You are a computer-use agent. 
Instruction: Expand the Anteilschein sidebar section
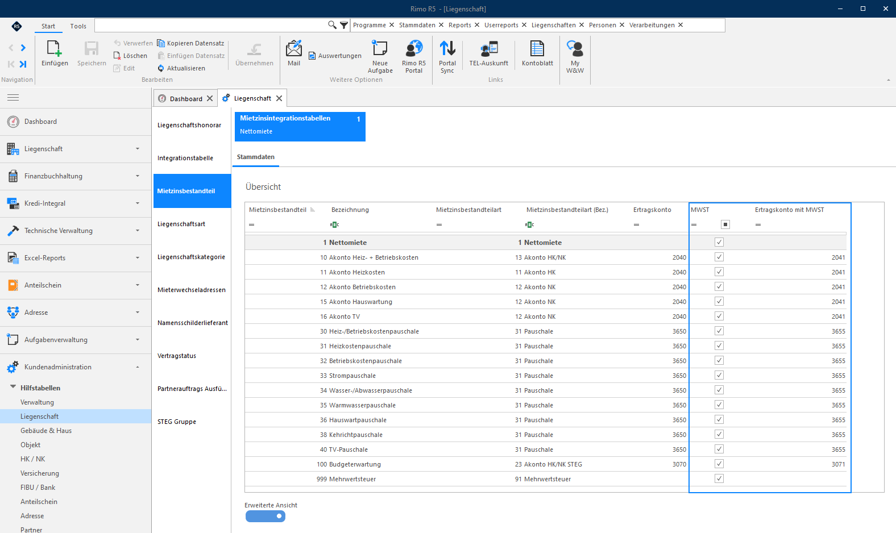pyautogui.click(x=76, y=285)
